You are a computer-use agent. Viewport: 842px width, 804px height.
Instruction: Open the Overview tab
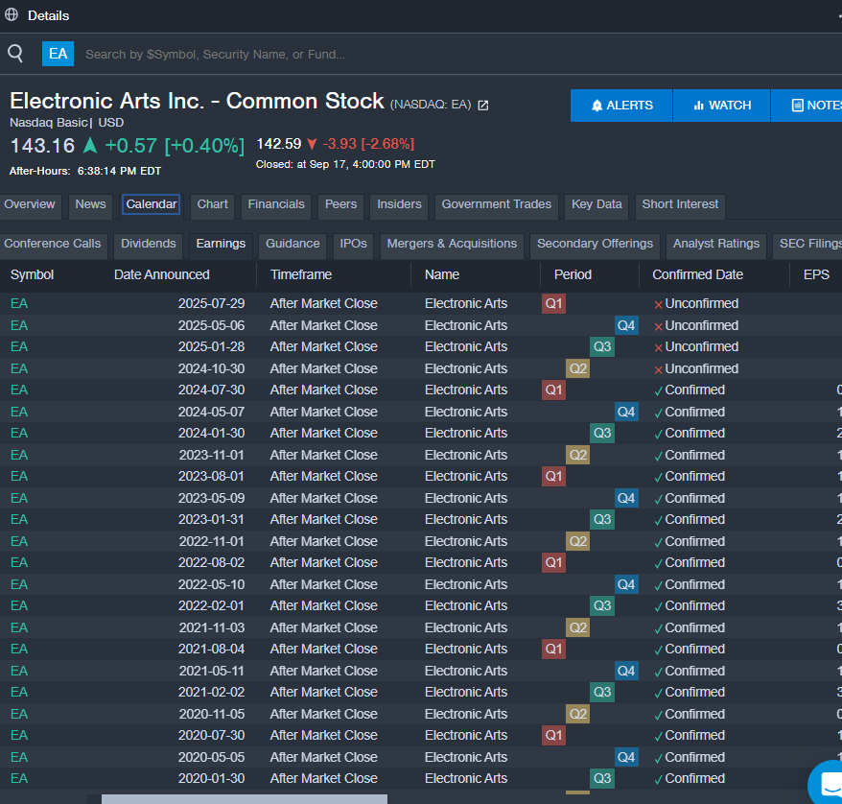point(30,204)
